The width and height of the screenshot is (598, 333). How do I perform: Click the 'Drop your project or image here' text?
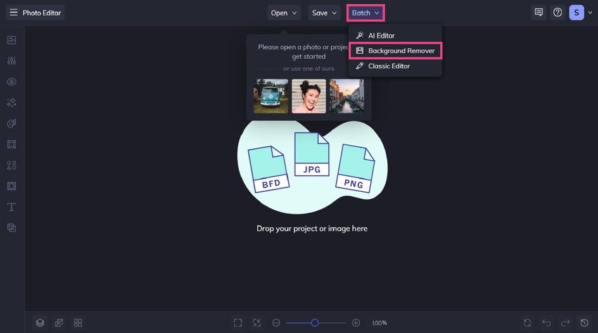(312, 228)
